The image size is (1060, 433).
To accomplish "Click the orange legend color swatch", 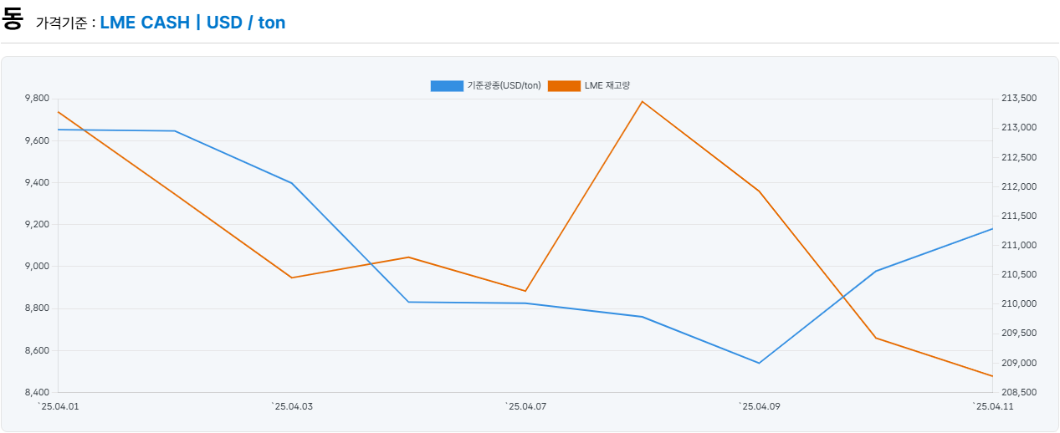I will tap(564, 86).
